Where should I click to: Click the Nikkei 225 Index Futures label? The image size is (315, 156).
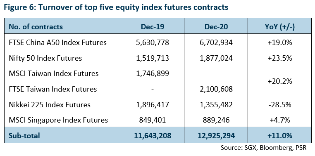(50, 105)
